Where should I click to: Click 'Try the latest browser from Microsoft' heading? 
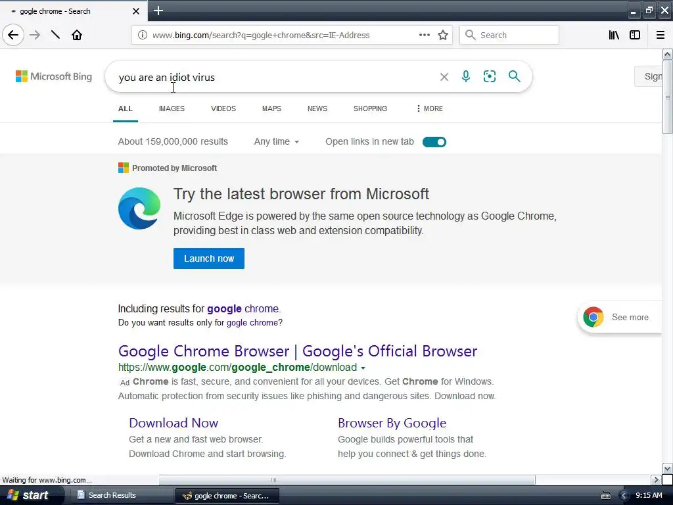click(301, 194)
